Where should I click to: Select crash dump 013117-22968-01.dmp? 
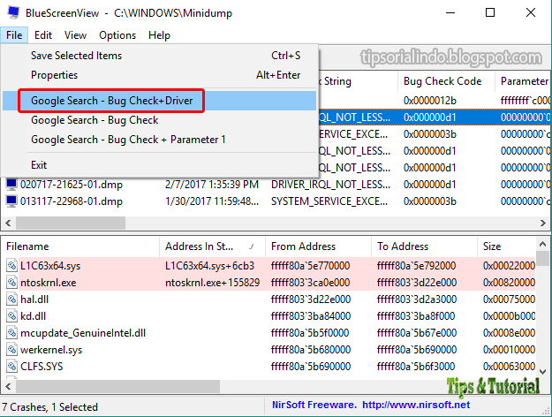click(276, 201)
